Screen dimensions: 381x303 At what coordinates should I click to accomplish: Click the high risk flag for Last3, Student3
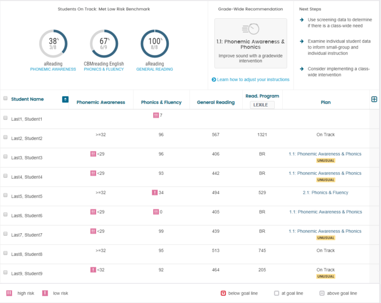[93, 154]
